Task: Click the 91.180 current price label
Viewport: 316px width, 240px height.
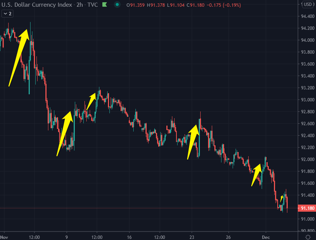Action: (x=307, y=208)
